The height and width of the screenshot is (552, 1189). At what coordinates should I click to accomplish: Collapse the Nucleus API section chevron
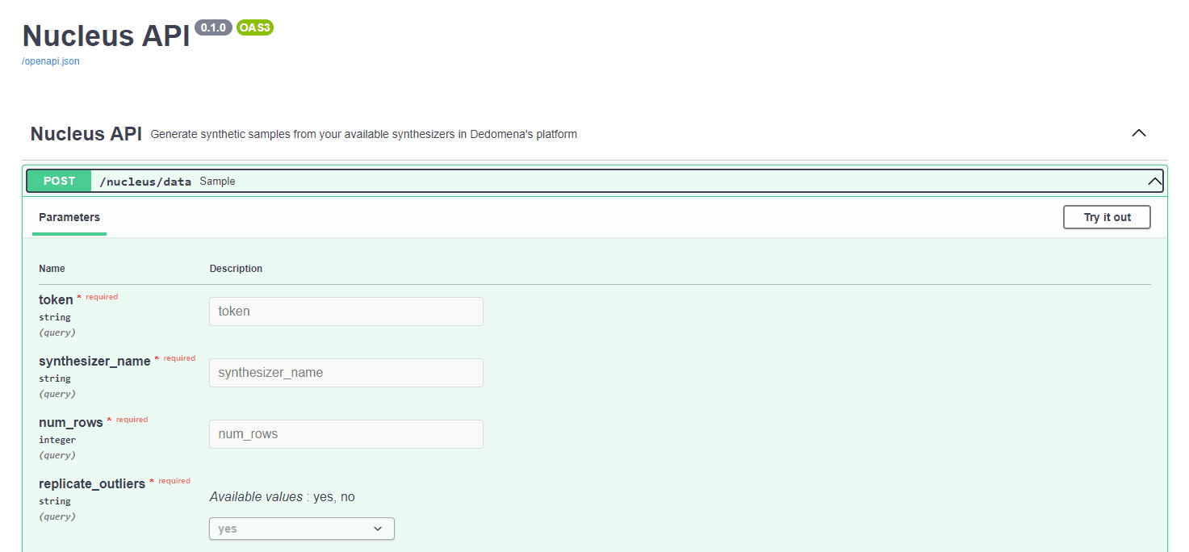point(1139,133)
